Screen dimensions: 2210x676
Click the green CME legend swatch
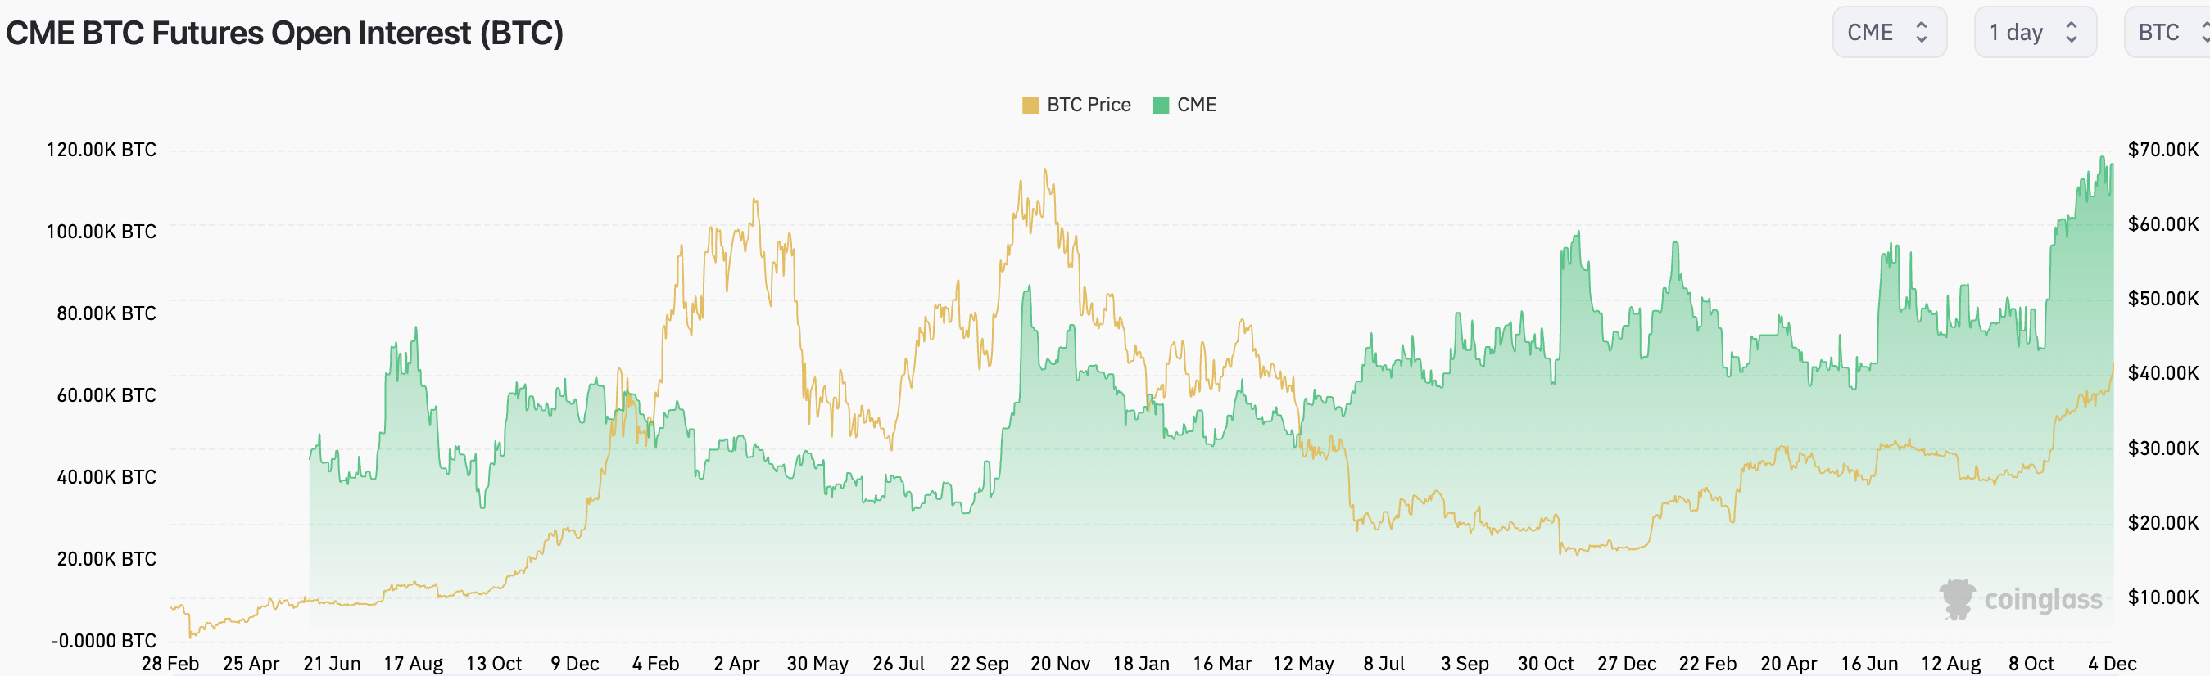click(1161, 106)
